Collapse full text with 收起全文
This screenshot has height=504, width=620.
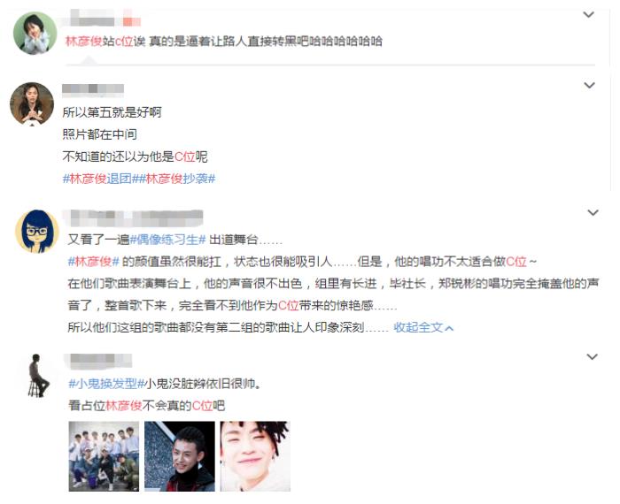423,327
